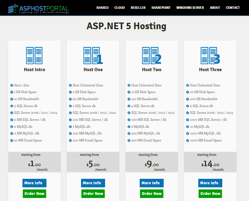
Task: Click More Info for Host Three
Action: pyautogui.click(x=210, y=183)
